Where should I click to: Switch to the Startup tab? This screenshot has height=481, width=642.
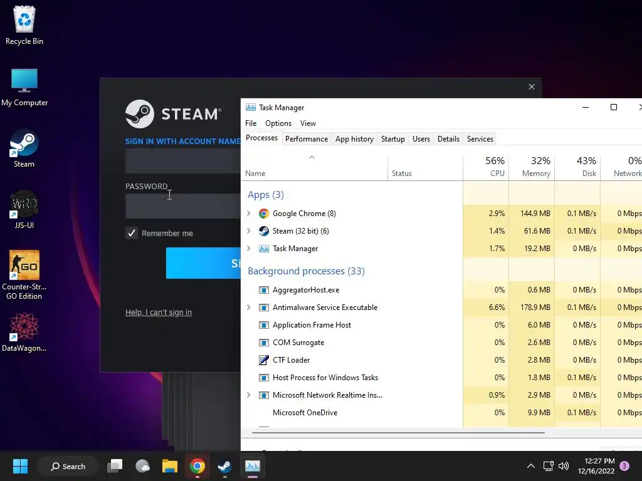click(x=392, y=139)
